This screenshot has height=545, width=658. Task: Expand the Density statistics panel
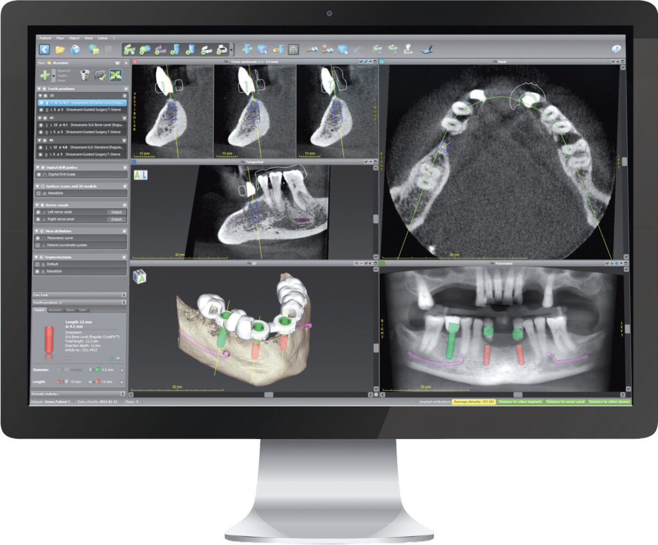tap(123, 393)
